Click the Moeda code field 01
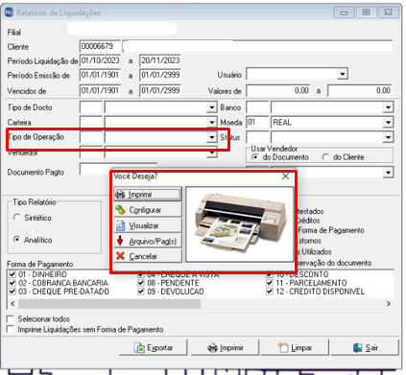 click(x=257, y=123)
